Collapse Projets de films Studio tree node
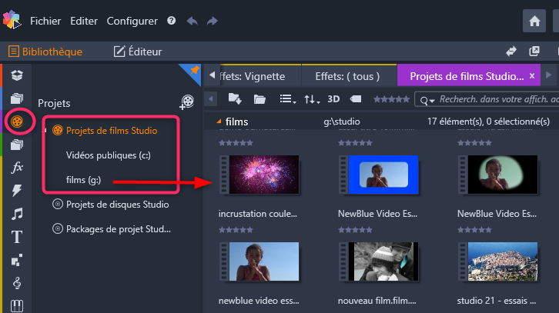Screen dimensions: 559x313 pos(45,131)
